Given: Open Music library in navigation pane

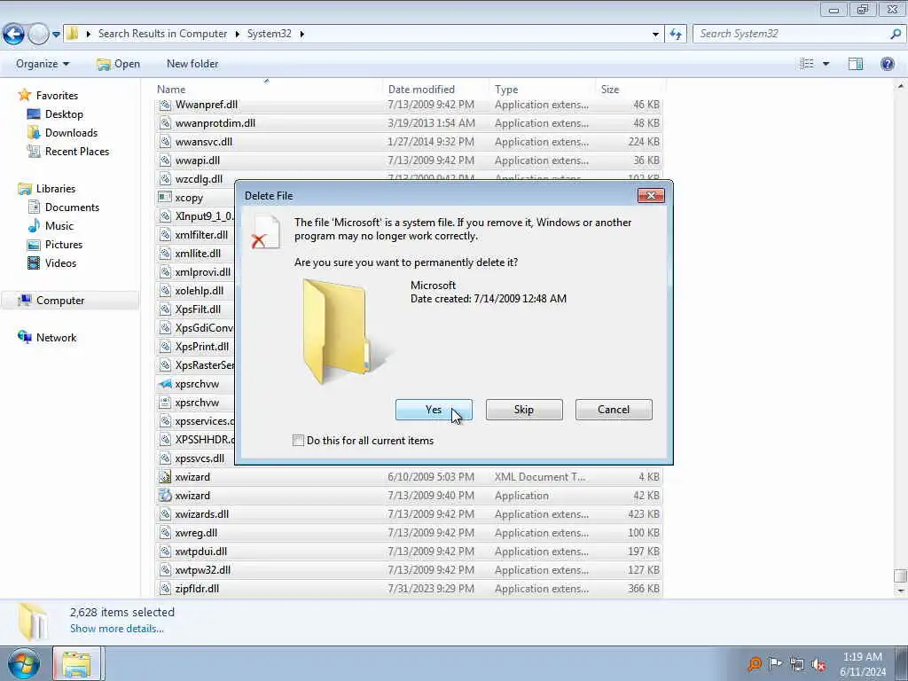Looking at the screenshot, I should click(x=51, y=226).
